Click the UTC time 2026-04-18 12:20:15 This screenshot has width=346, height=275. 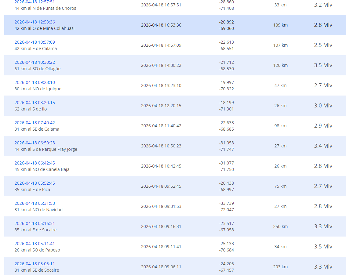pos(161,106)
